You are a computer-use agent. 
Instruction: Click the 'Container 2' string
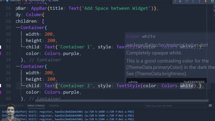tap(75, 86)
